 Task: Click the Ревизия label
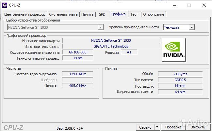click(x=112, y=52)
